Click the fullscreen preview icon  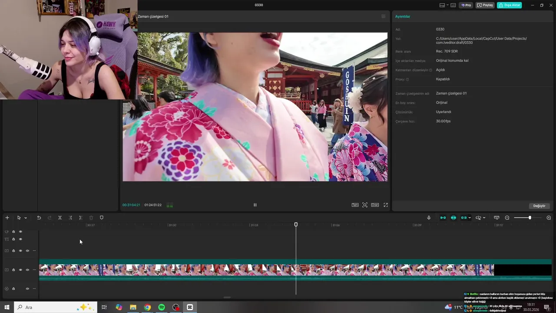[x=386, y=205]
